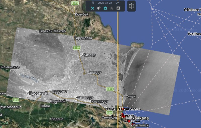Select the Грозный city label
This screenshot has width=201, height=128.
(38, 93)
